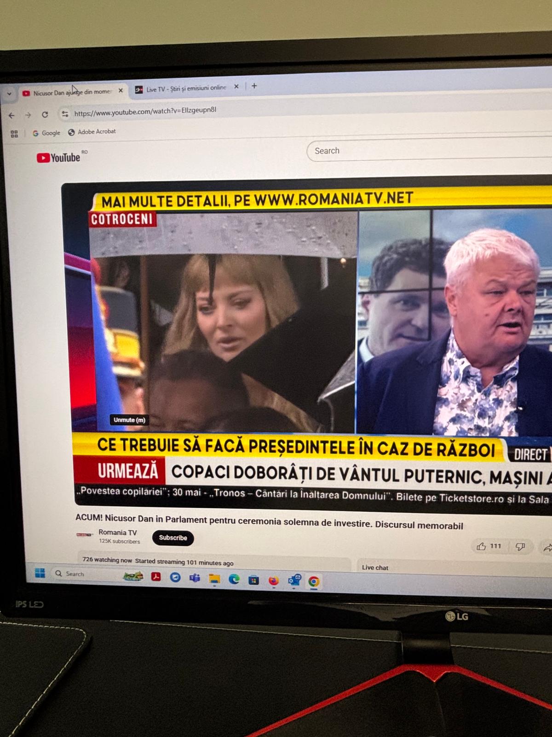Image resolution: width=552 pixels, height=737 pixels.
Task: Open the apps grid icon in bookmarks bar
Action: coord(14,134)
